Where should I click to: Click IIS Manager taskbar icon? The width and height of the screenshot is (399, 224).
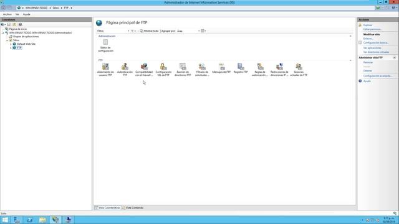(55, 220)
